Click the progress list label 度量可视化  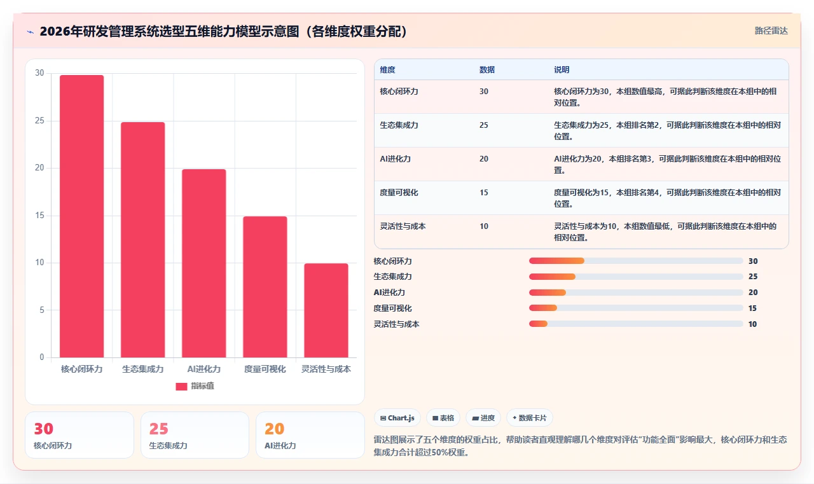393,308
